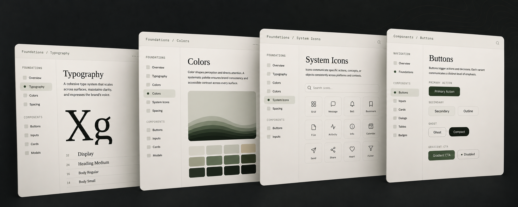
Task: Click the Search icons field
Action: [x=342, y=88]
